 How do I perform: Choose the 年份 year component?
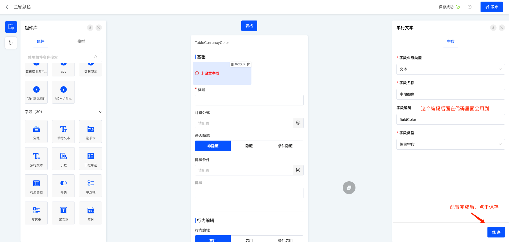90,213
